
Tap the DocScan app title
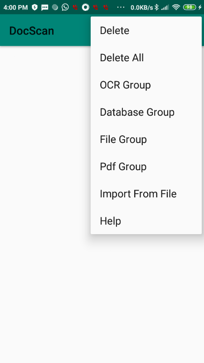(x=32, y=31)
